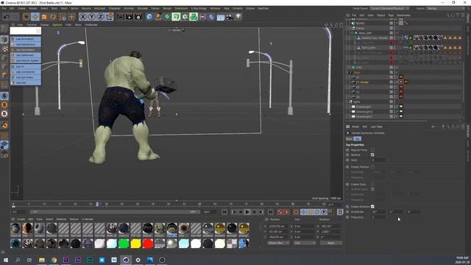Go to end of animation button
The height and width of the screenshot is (265, 471).
[270, 212]
